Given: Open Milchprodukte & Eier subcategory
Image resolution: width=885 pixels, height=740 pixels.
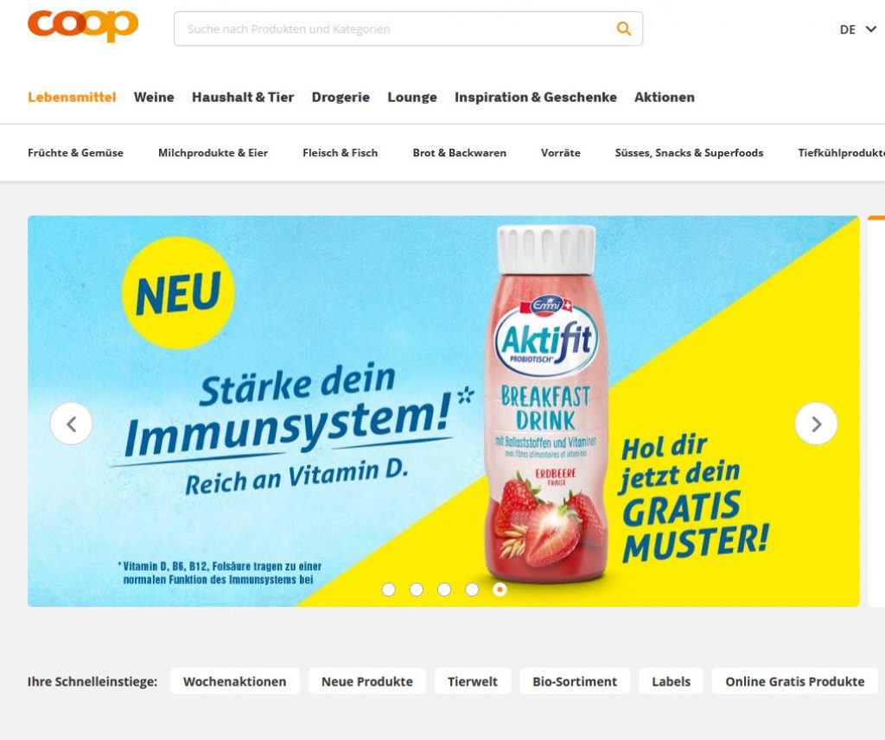Looking at the screenshot, I should [x=213, y=153].
